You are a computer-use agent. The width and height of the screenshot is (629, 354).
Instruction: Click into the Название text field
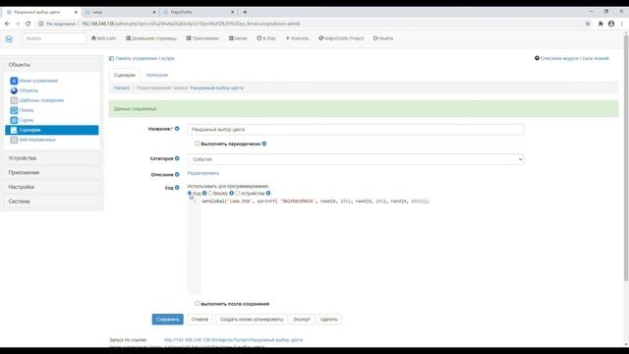(356, 130)
